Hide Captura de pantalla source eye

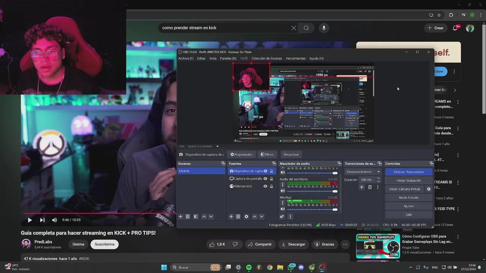265,179
